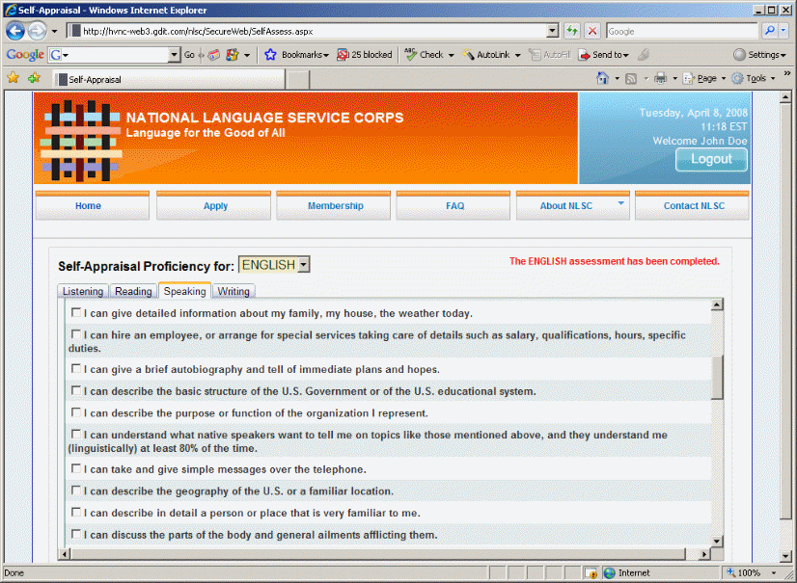Click in the browser address bar
797x583 pixels.
(x=313, y=31)
